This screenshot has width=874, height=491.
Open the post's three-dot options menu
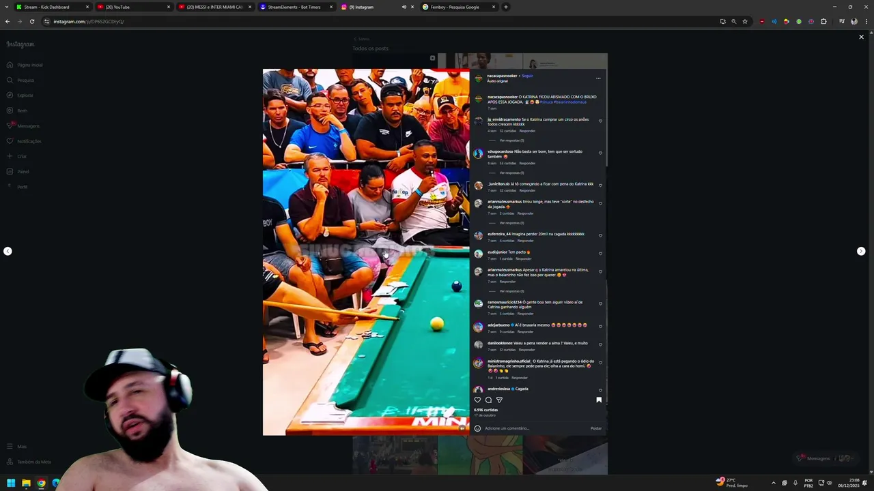[x=598, y=78]
